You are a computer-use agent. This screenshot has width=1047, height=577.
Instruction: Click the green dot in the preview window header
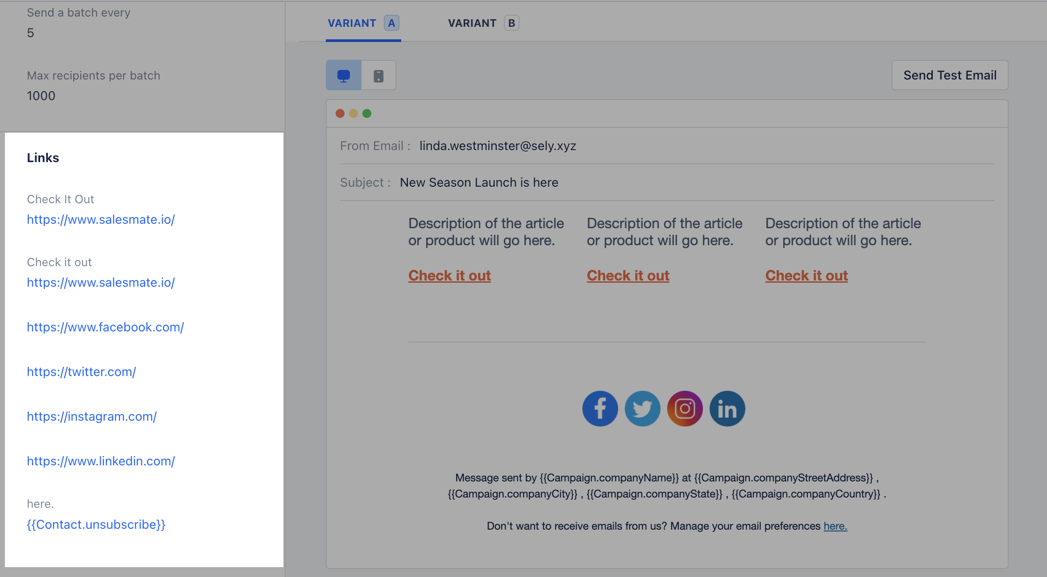tap(367, 113)
